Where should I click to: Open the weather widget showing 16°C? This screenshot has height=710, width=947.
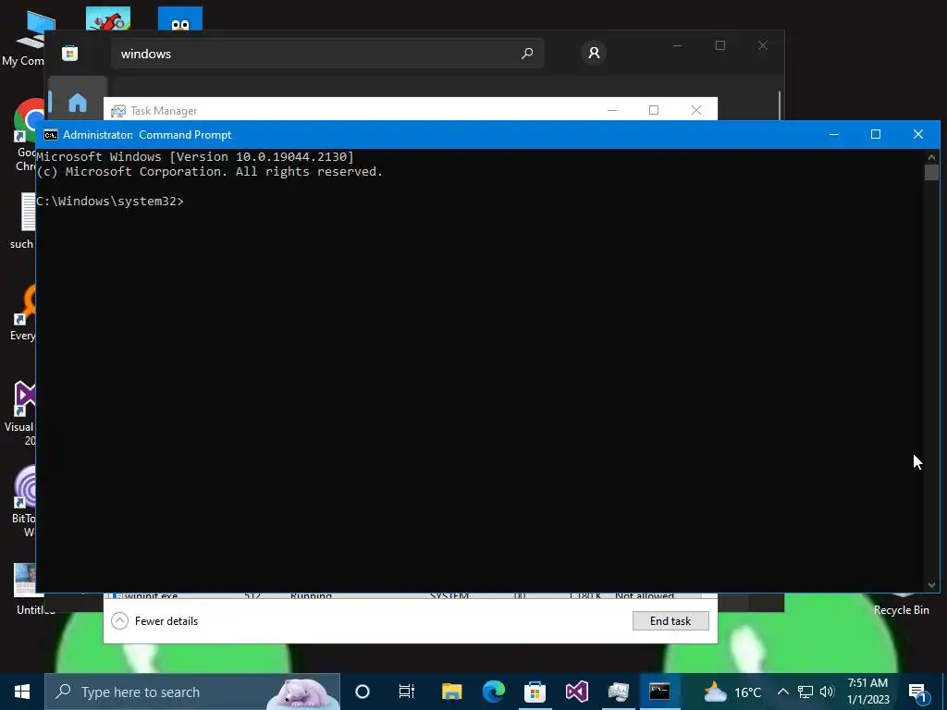732,692
